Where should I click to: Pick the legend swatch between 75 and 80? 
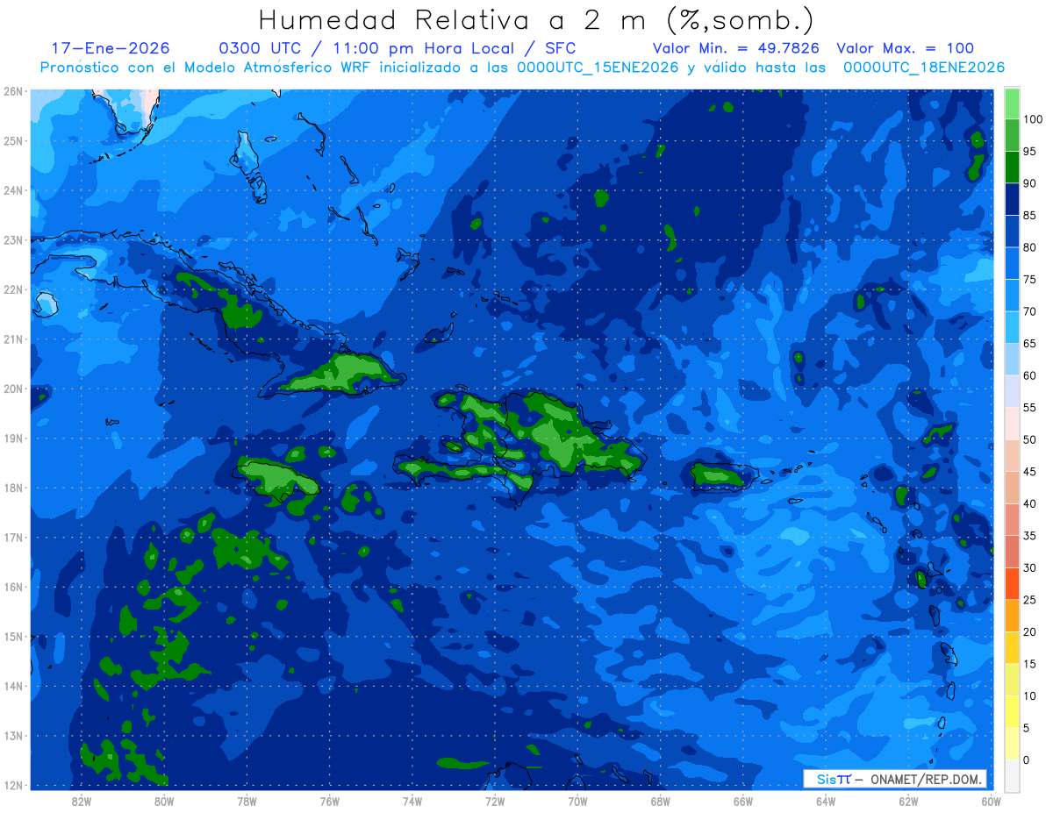coord(1011,263)
